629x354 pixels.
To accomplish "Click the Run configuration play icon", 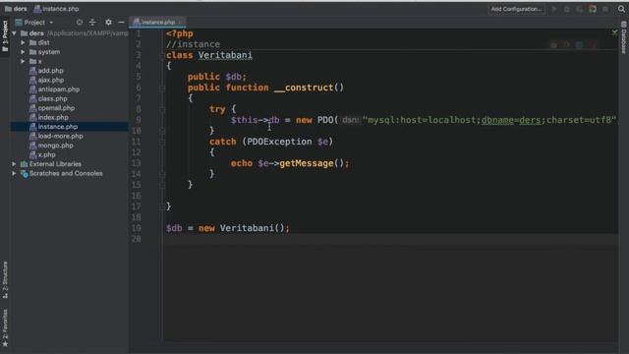I will coord(554,9).
